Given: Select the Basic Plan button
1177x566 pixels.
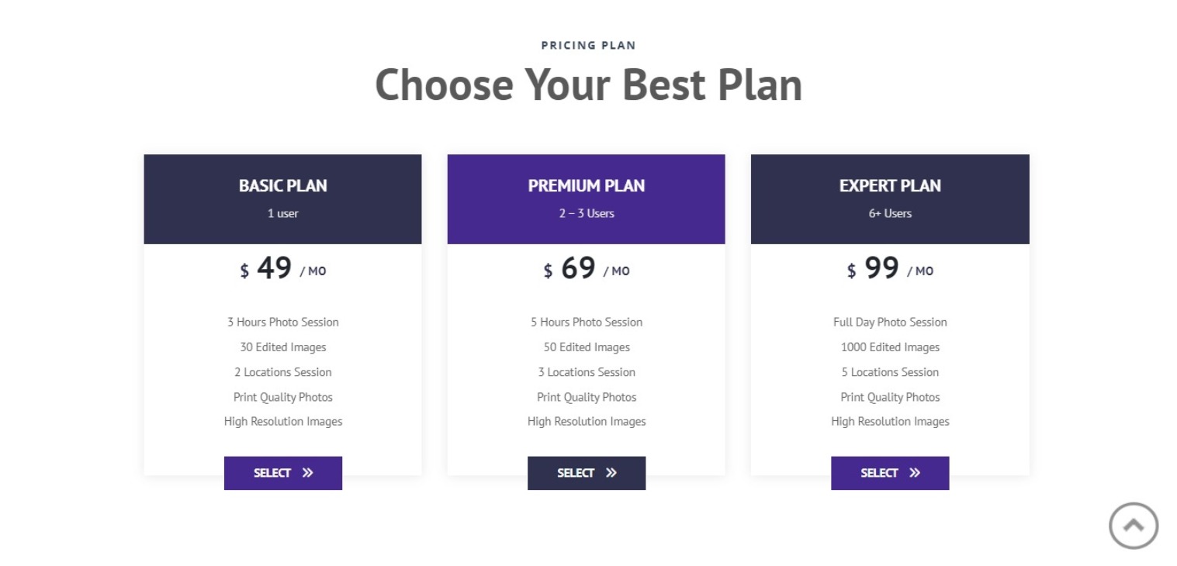Looking at the screenshot, I should 283,473.
